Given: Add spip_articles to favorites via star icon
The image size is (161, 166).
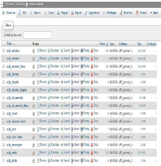Looking at the screenshot, I should tap(33, 51).
